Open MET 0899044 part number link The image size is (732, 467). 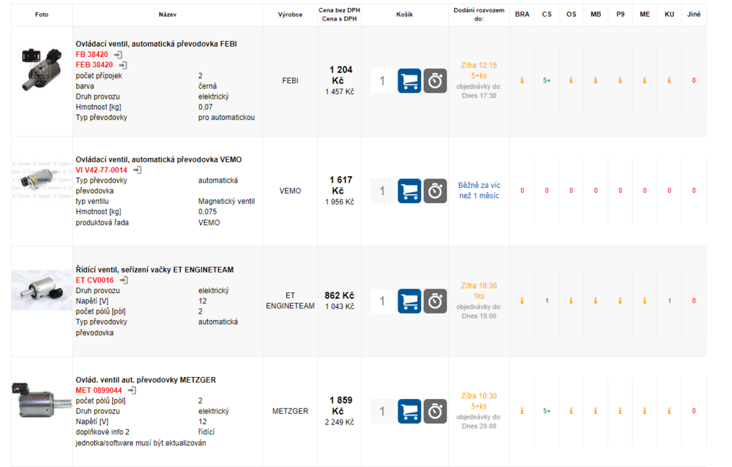(x=99, y=390)
